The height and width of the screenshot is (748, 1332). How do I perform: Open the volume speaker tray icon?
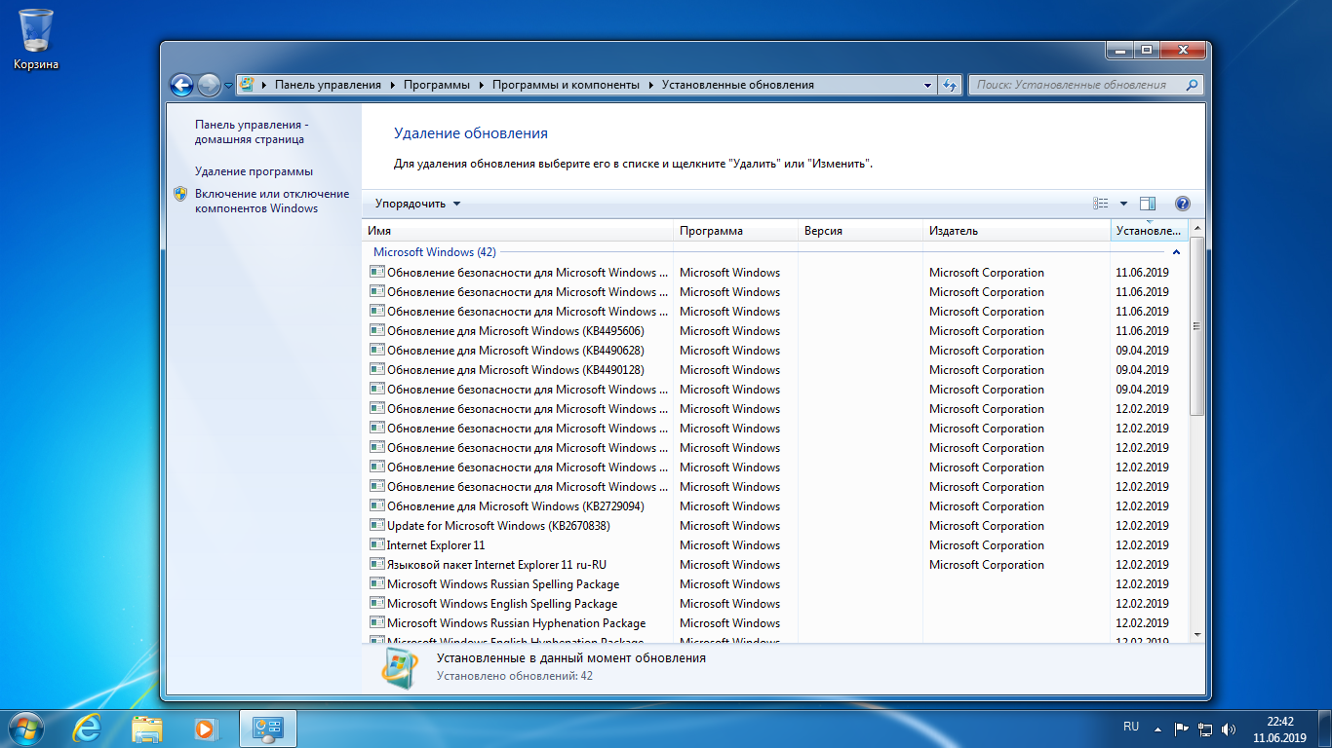coord(1229,729)
